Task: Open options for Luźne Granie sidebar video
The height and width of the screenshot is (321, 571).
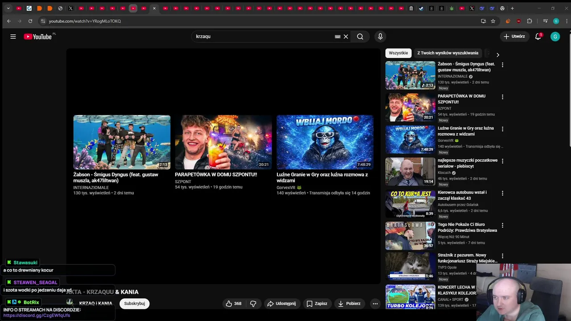Action: [502, 129]
